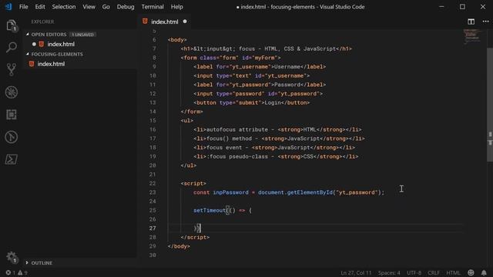The width and height of the screenshot is (493, 277).
Task: Open the Manage gear menu
Action: [x=12, y=257]
